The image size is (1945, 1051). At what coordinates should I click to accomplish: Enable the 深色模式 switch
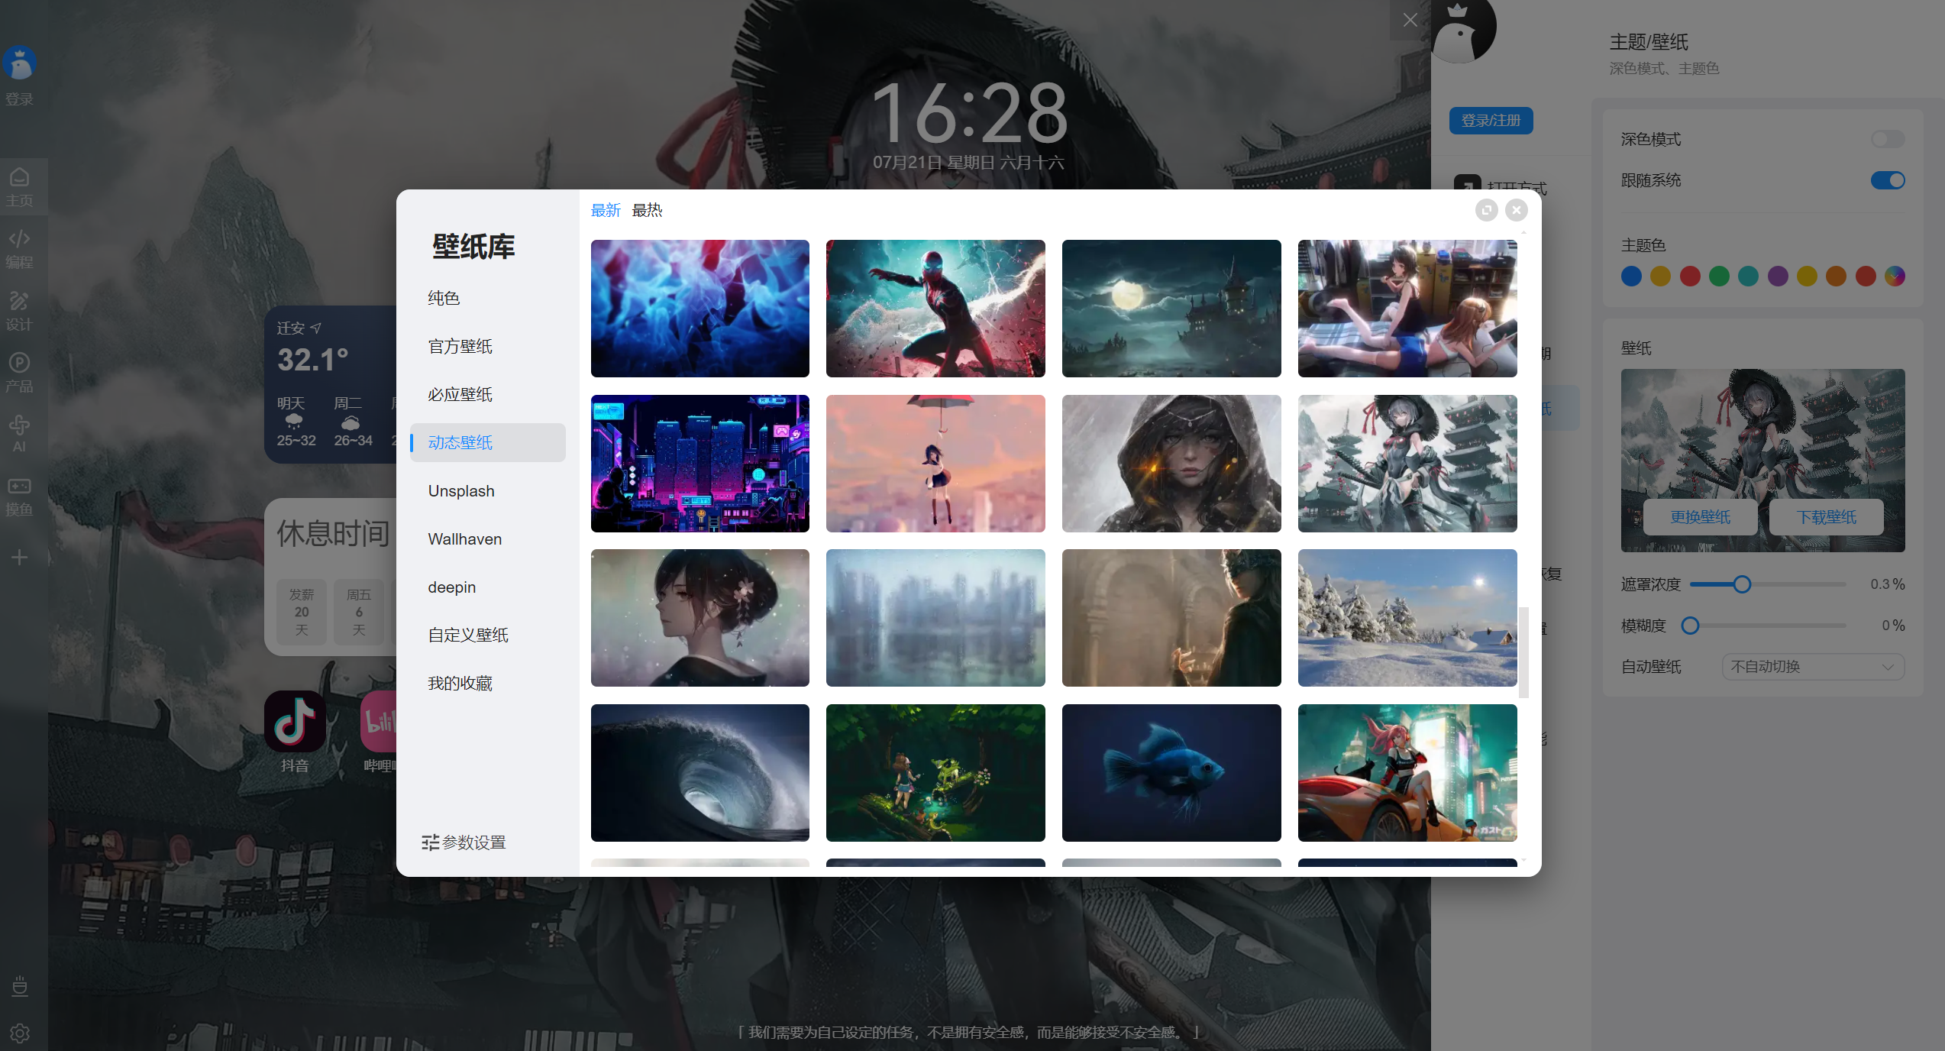1887,139
